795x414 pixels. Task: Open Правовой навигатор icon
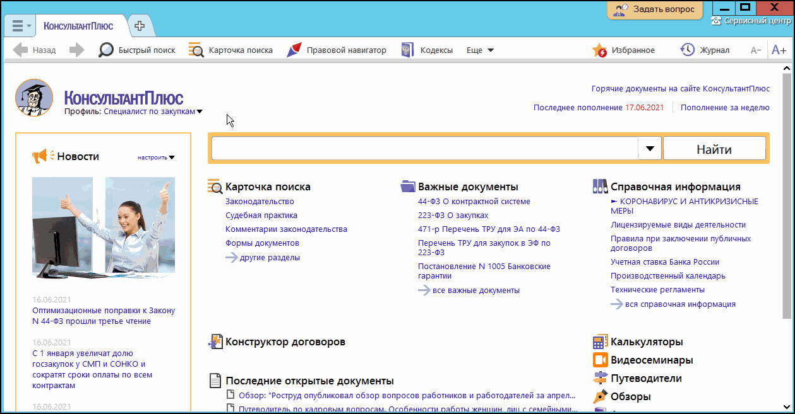294,50
